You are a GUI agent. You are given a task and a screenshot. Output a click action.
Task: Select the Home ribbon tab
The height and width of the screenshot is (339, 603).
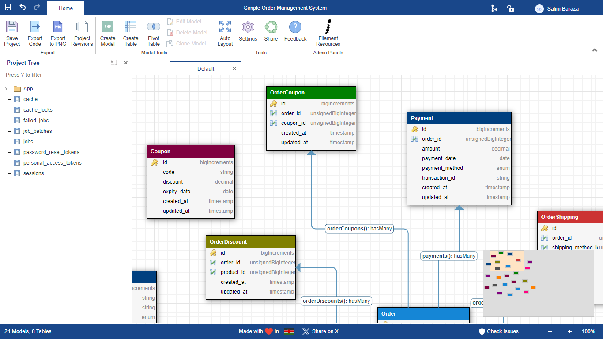[x=66, y=8]
